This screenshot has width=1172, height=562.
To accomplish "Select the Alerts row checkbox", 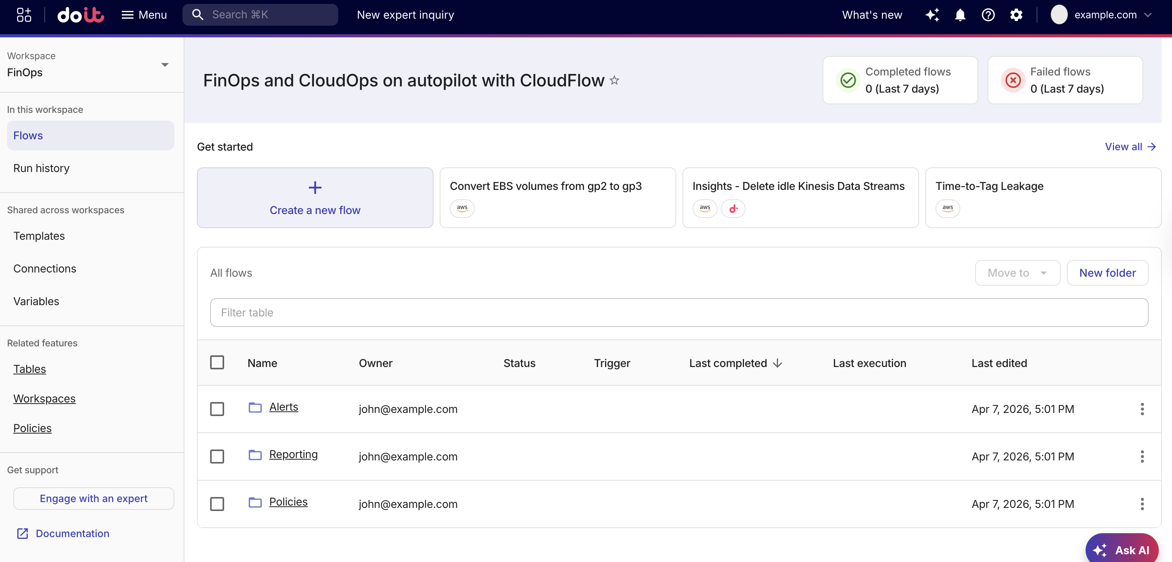I will coord(217,409).
